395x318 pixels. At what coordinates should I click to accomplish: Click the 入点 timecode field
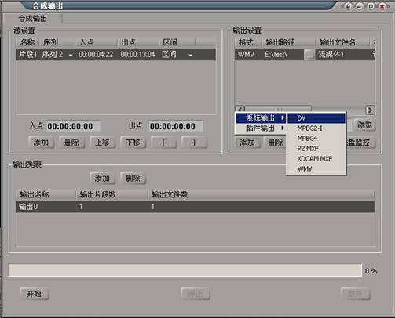pos(73,126)
